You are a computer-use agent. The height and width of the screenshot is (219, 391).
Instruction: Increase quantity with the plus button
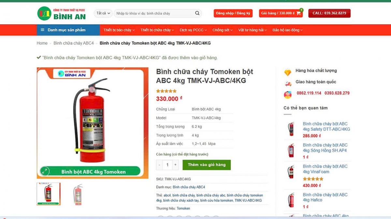tap(175, 165)
